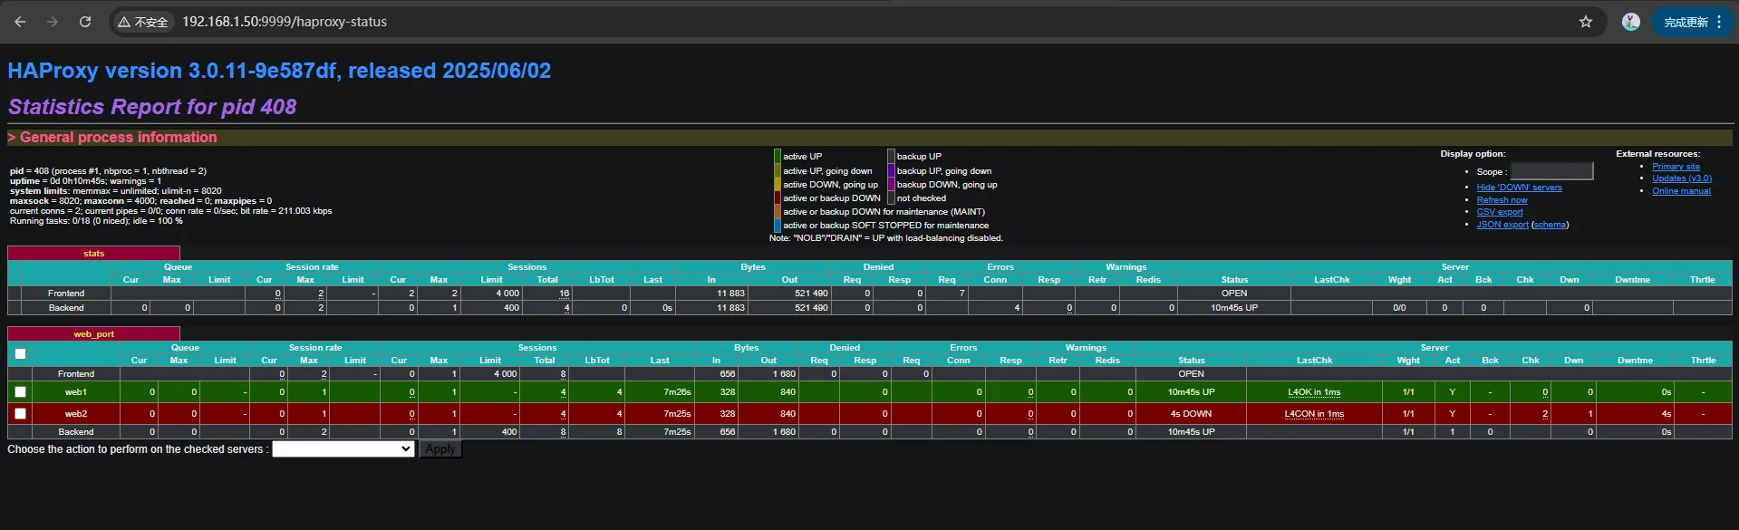Bookmark this page with the star icon
Viewport: 1739px width, 530px height.
[1586, 22]
